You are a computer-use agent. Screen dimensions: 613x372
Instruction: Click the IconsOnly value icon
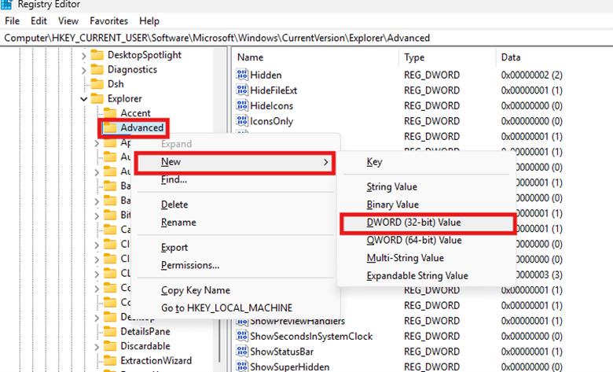[242, 121]
